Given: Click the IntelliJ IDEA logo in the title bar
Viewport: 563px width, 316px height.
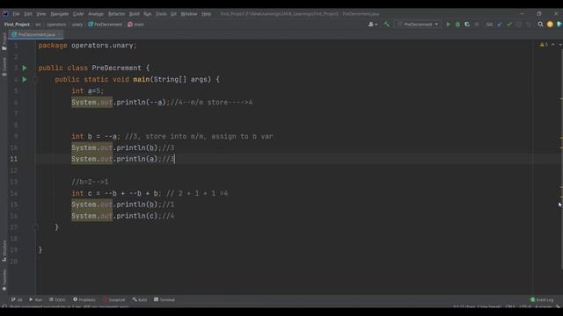Looking at the screenshot, I should (5, 14).
